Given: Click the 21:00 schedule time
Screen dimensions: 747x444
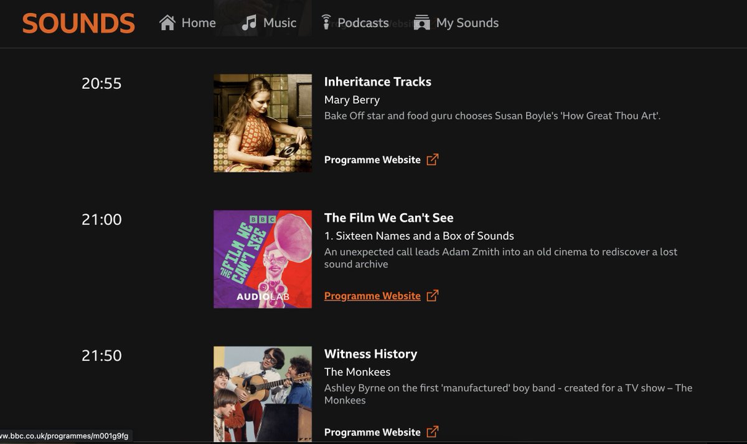Looking at the screenshot, I should [101, 220].
